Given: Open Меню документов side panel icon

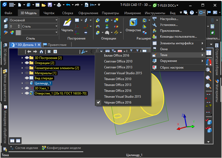Looking at the screenshot, I should coord(5,71).
